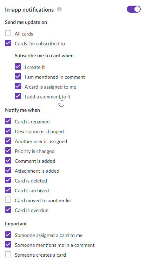Screen dimensions: 146x263
Task: Disable I am mentioned in comment
Action: pyautogui.click(x=18, y=77)
